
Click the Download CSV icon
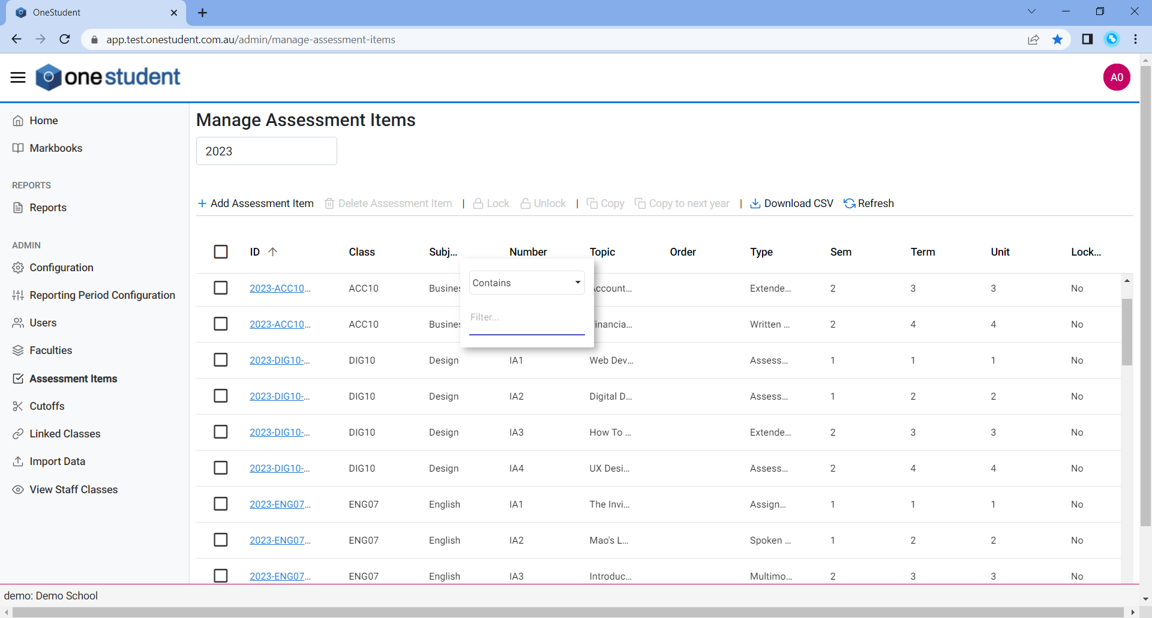click(x=755, y=203)
